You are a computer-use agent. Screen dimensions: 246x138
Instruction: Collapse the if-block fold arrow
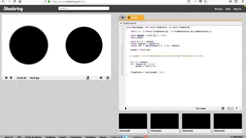tap(125, 64)
